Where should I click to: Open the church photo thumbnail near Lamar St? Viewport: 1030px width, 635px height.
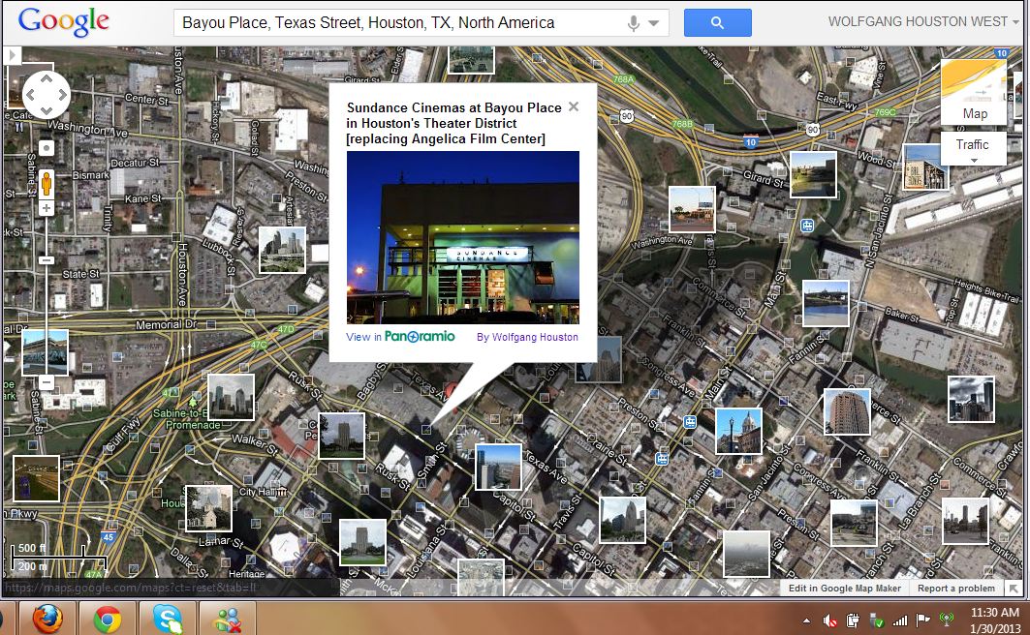pos(209,508)
